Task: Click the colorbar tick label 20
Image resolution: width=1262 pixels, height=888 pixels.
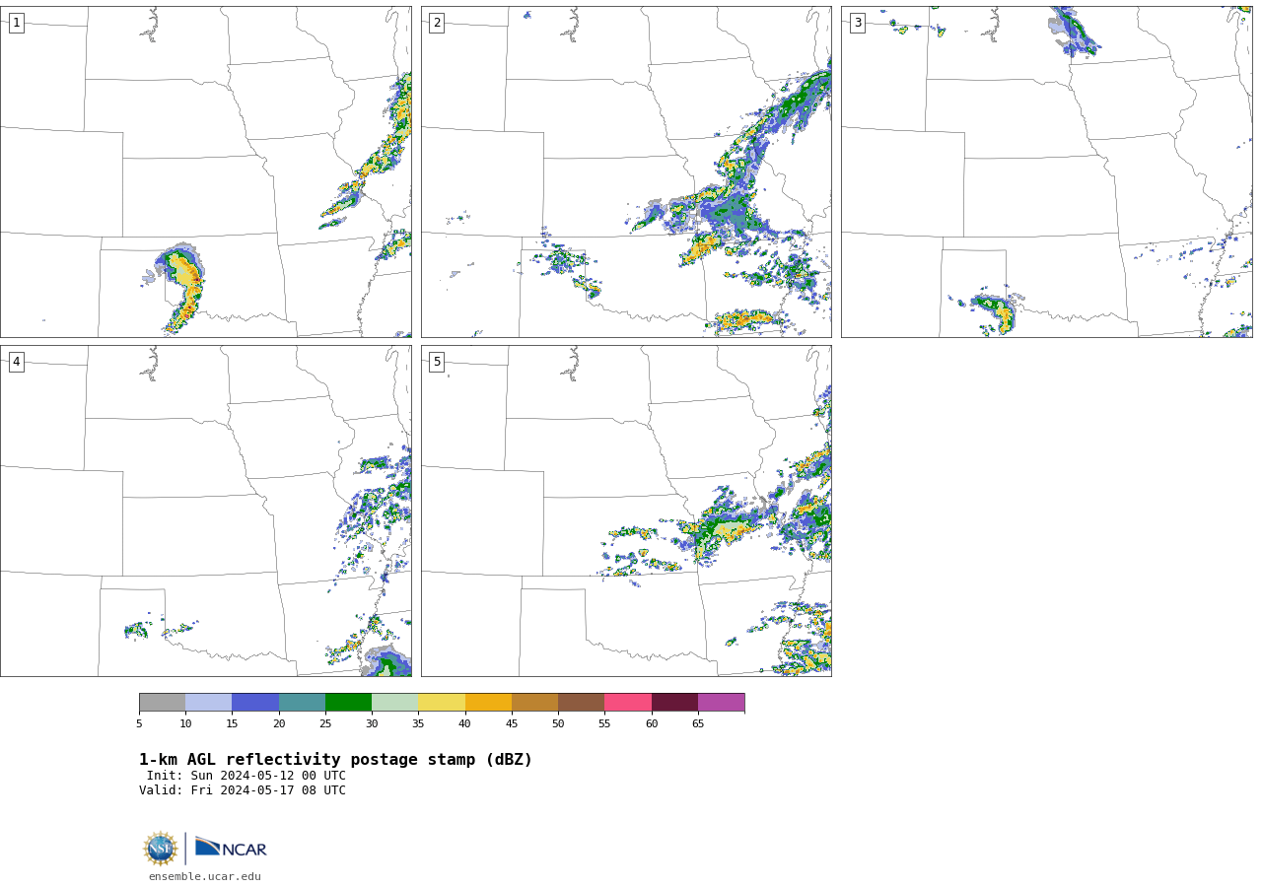Action: coord(279,723)
